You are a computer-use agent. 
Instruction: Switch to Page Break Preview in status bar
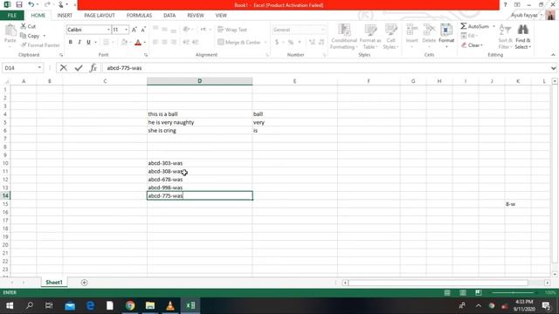479,293
